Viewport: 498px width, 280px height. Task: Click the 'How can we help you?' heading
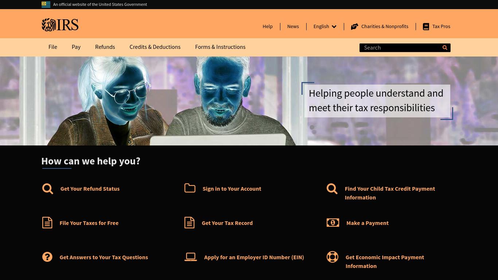coord(91,161)
